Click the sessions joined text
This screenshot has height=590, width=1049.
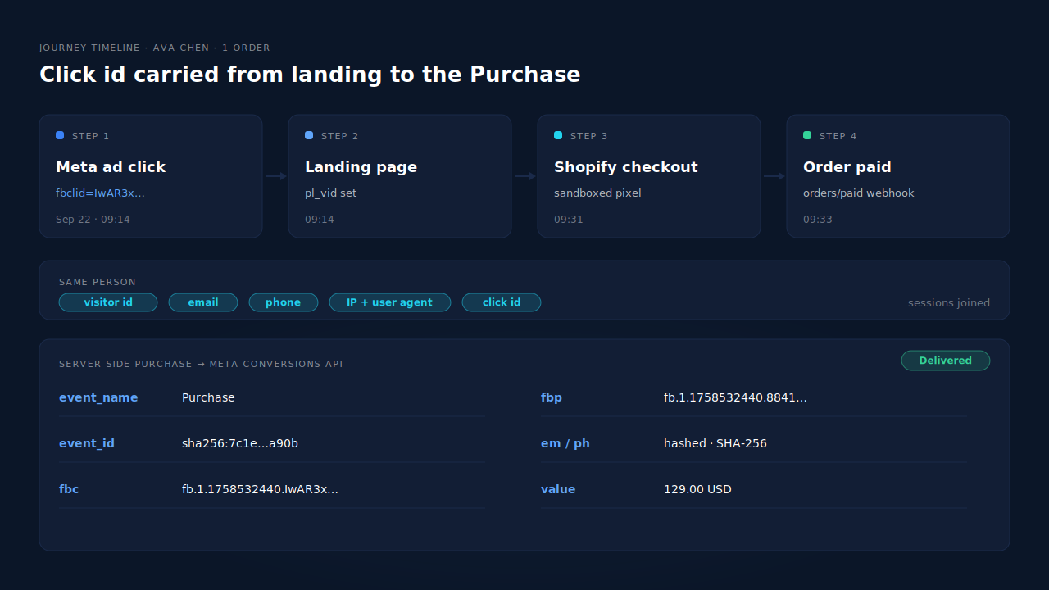949,303
